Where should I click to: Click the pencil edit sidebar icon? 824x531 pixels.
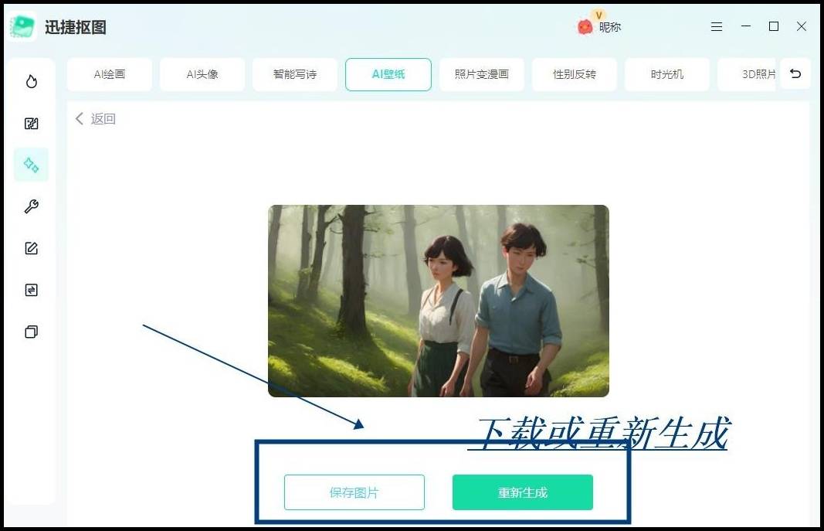click(x=31, y=248)
